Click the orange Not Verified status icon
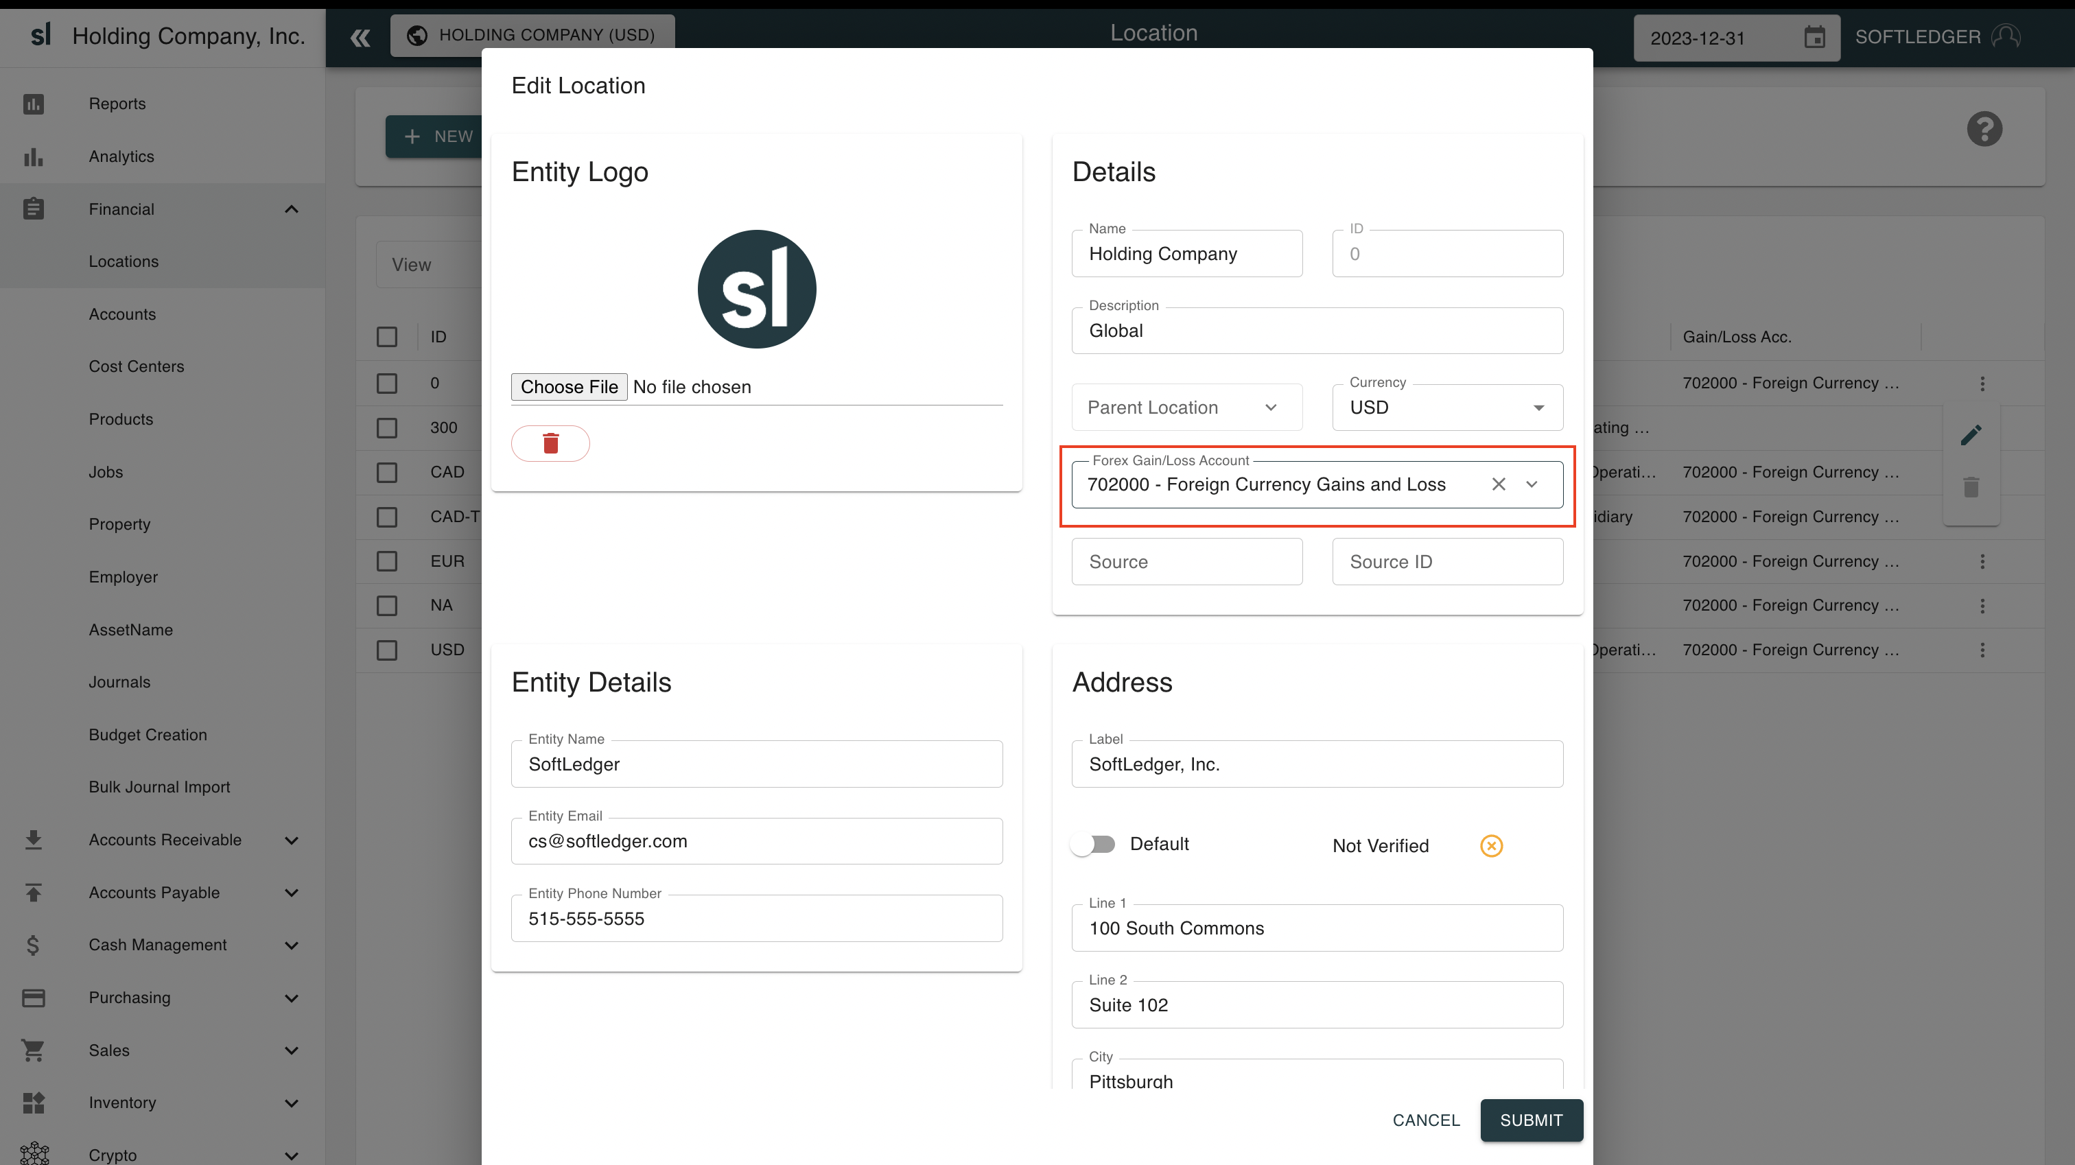2075x1165 pixels. pyautogui.click(x=1491, y=845)
